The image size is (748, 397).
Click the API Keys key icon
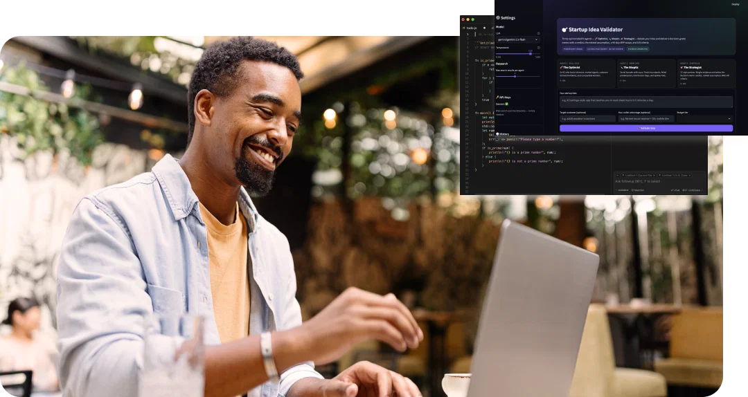pos(497,98)
